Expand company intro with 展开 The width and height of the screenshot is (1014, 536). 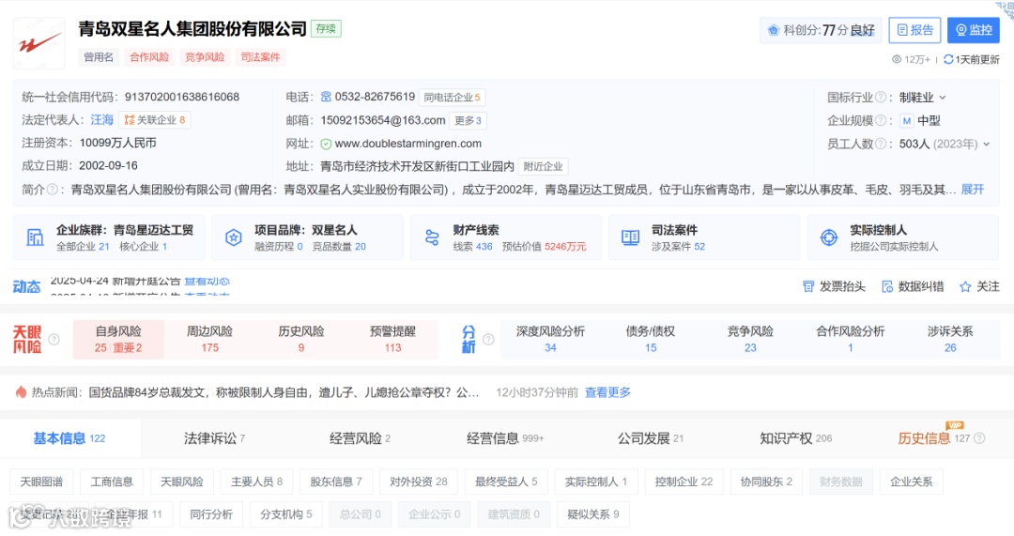coord(972,190)
